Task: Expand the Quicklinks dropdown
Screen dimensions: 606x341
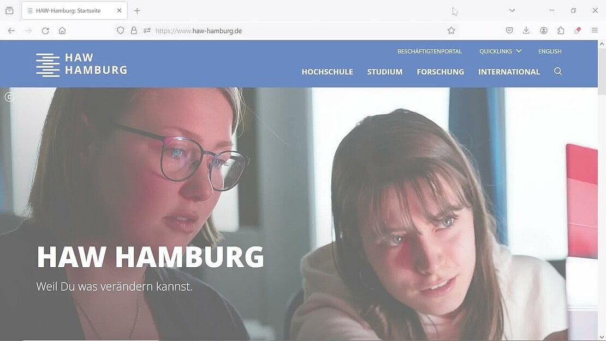Action: (x=501, y=51)
